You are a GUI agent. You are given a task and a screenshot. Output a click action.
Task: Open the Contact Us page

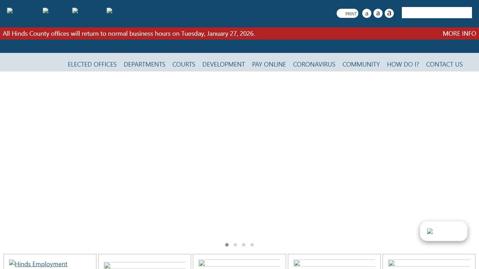point(444,64)
